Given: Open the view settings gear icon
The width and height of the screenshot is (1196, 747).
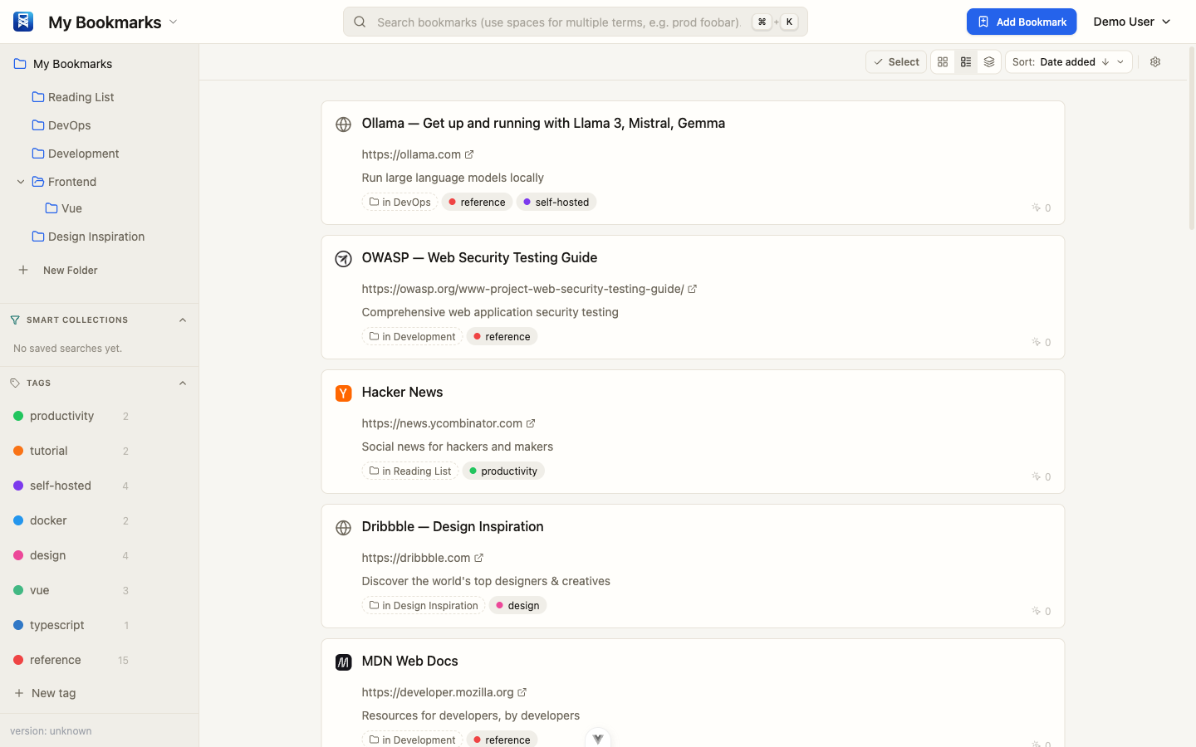Looking at the screenshot, I should click(x=1155, y=62).
